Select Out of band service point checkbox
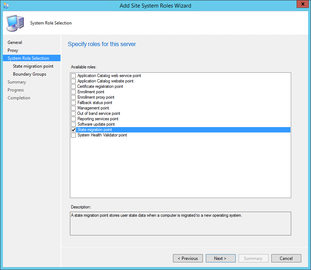This screenshot has height=270, width=311. [74, 113]
